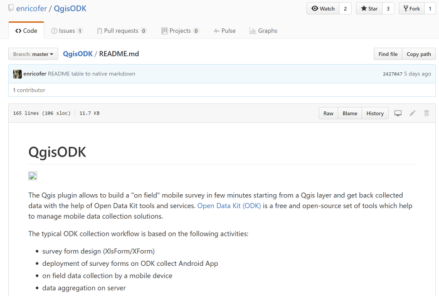Screen dimensions: 439x296
Task: Open the QgisODK repository title link
Action: coord(70,8)
